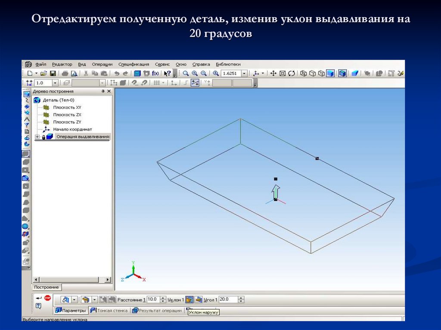This screenshot has width=441, height=330.
Task: Click the zoom out magnifier icon
Action: pyautogui.click(x=204, y=74)
